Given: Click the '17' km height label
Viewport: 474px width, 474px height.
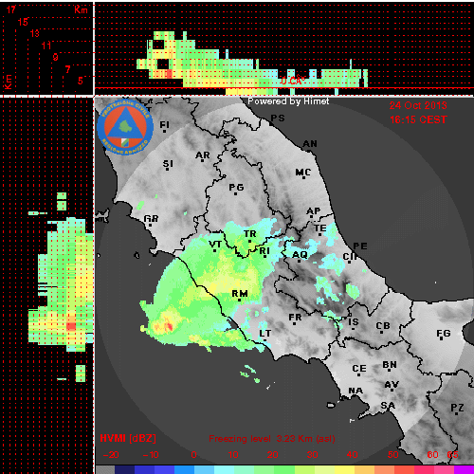Looking at the screenshot, I should [x=10, y=9].
